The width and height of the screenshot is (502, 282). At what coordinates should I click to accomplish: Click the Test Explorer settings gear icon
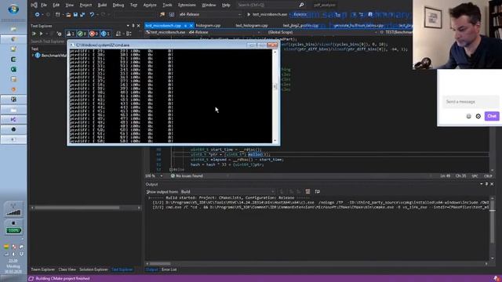point(60,34)
